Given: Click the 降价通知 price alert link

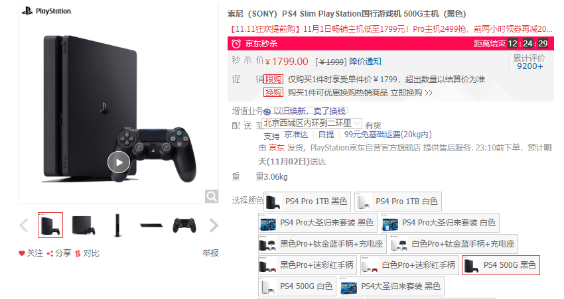Looking at the screenshot, I should [x=365, y=62].
